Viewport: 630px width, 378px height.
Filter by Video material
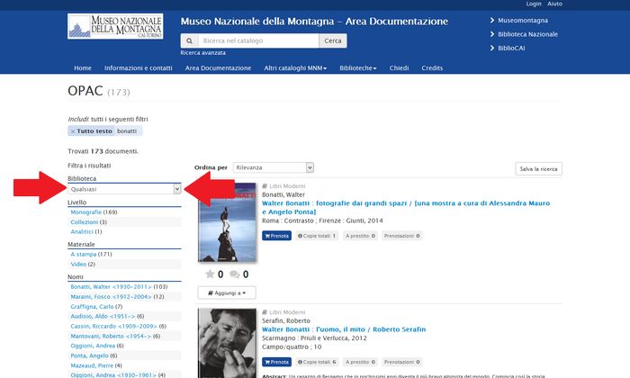[x=78, y=265]
